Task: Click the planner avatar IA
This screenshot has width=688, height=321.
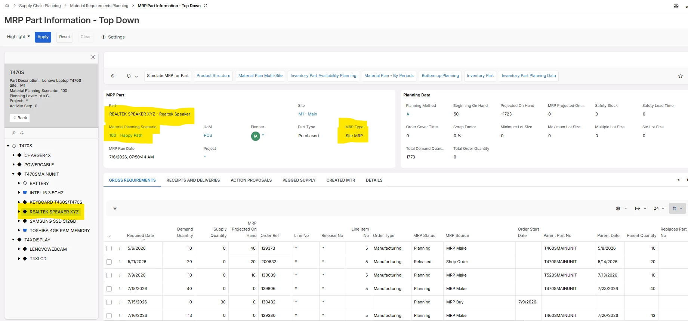Action: coord(256,136)
